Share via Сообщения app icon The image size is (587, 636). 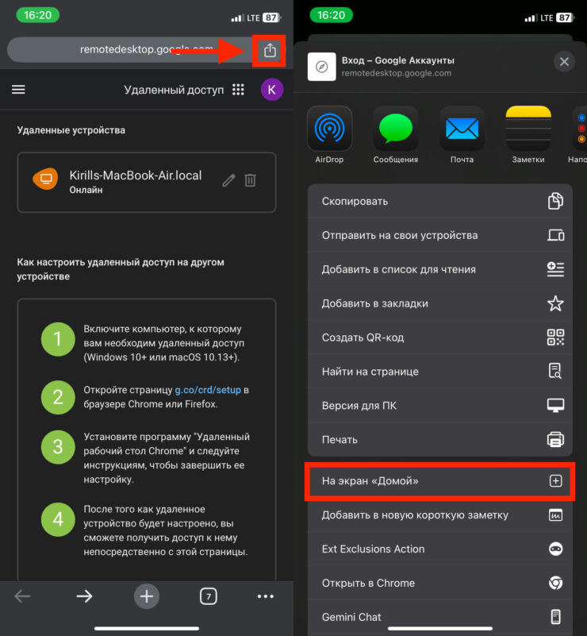coord(395,128)
